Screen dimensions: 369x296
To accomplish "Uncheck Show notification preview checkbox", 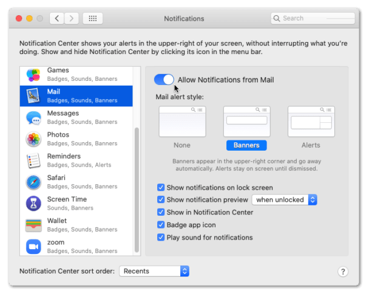I will 161,199.
